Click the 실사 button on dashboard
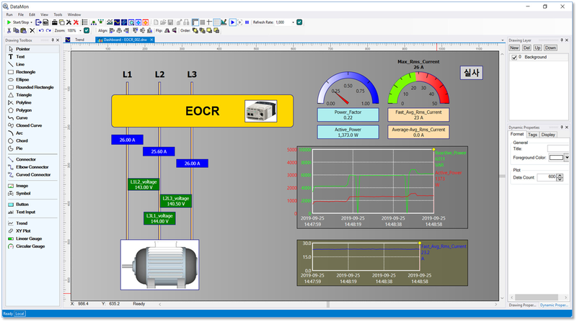The width and height of the screenshot is (577, 322). (x=471, y=73)
